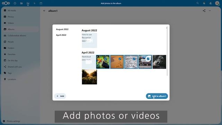Open the Dashboard app icon in top bar
The image size is (222, 125).
(x=15, y=3)
